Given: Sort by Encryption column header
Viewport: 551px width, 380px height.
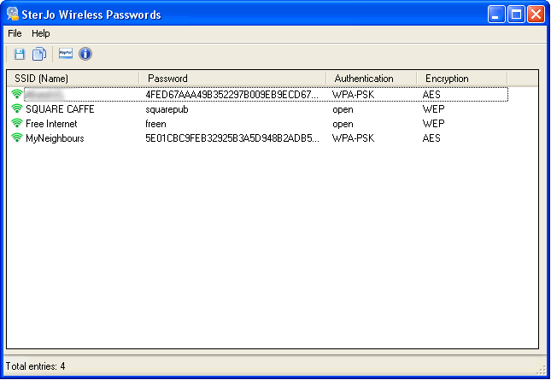Looking at the screenshot, I should (x=462, y=79).
